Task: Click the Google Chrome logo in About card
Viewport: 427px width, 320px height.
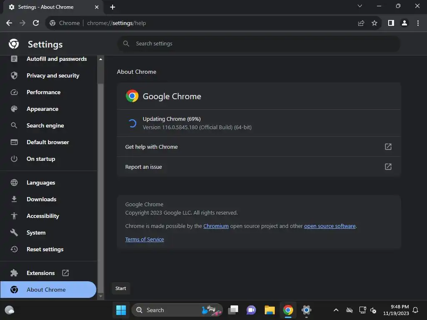Action: [x=132, y=96]
